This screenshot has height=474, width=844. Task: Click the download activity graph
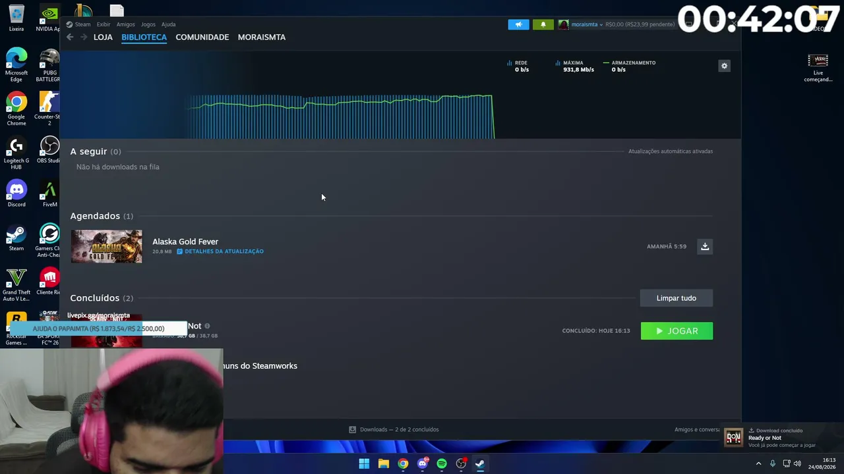pos(340,117)
